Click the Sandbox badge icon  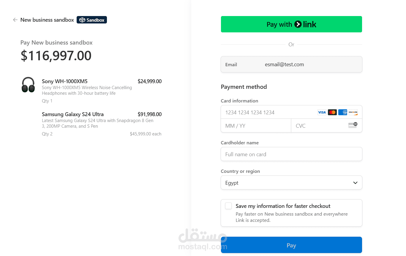click(x=82, y=20)
